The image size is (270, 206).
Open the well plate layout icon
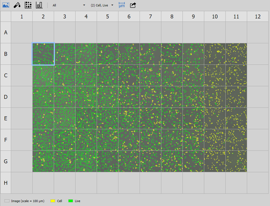[28, 5]
